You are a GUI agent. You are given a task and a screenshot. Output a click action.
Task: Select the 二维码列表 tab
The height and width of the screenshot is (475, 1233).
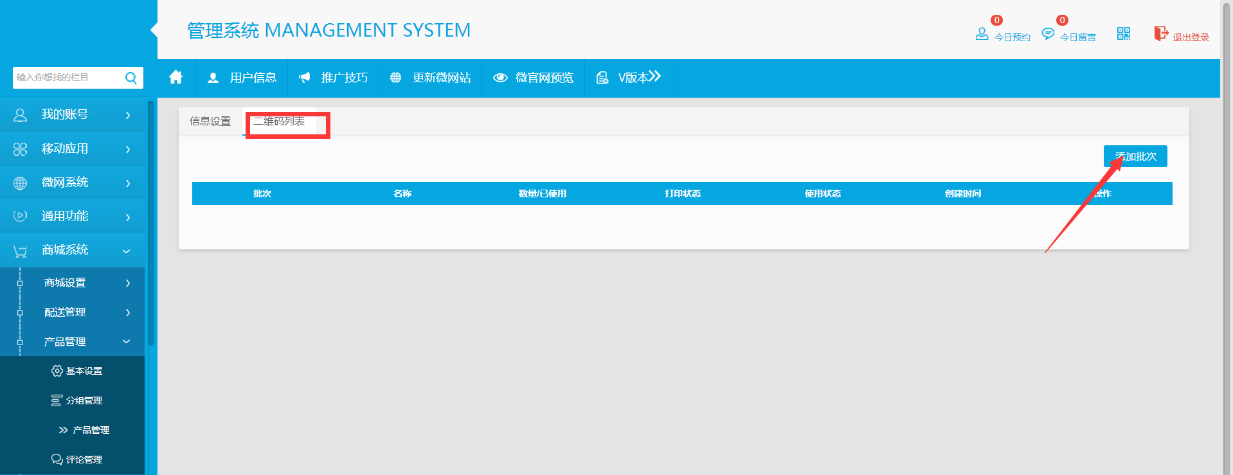coord(279,121)
